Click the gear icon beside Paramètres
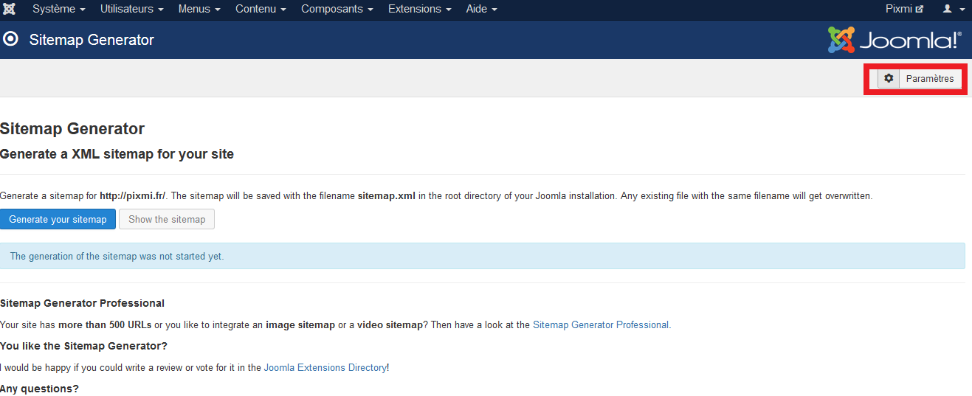Image resolution: width=972 pixels, height=396 pixels. pyautogui.click(x=889, y=79)
